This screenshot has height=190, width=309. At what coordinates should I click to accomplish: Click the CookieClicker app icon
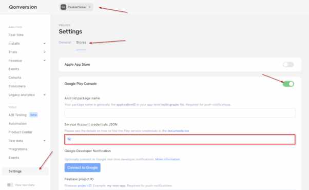pyautogui.click(x=63, y=7)
